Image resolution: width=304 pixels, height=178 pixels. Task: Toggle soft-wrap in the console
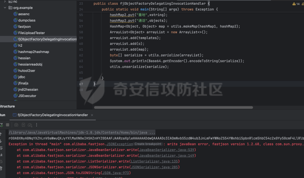pos(1,148)
